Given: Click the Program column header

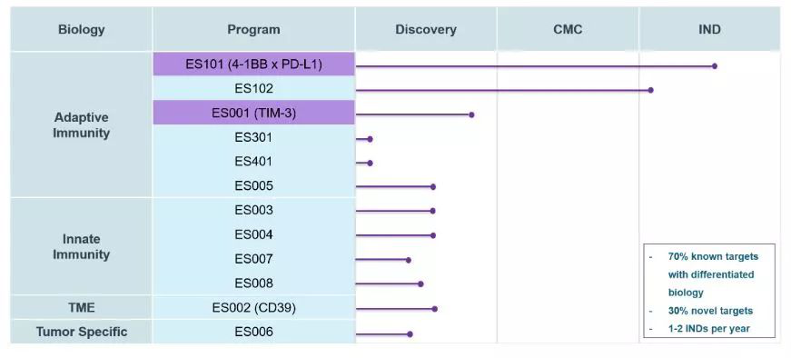Looking at the screenshot, I should 253,29.
